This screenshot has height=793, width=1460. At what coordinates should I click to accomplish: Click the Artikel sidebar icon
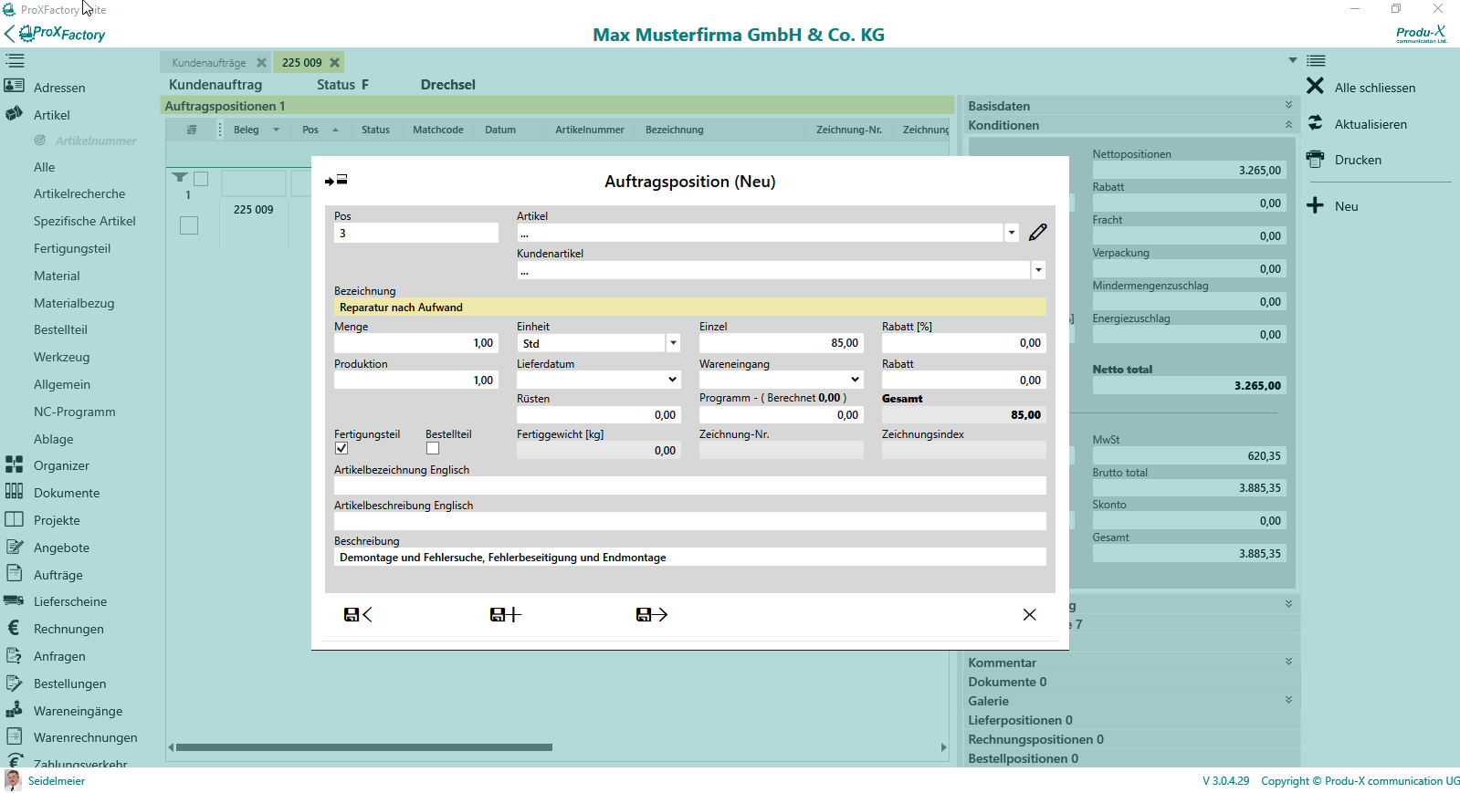coord(14,114)
